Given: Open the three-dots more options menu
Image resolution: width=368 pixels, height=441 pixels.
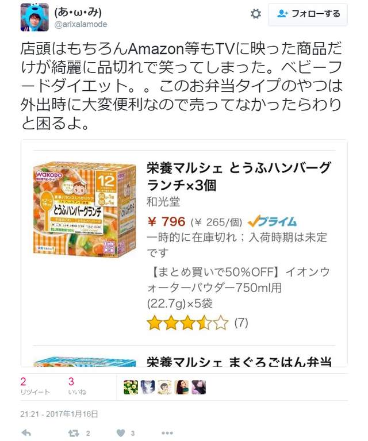Looking at the screenshot, I should (167, 433).
